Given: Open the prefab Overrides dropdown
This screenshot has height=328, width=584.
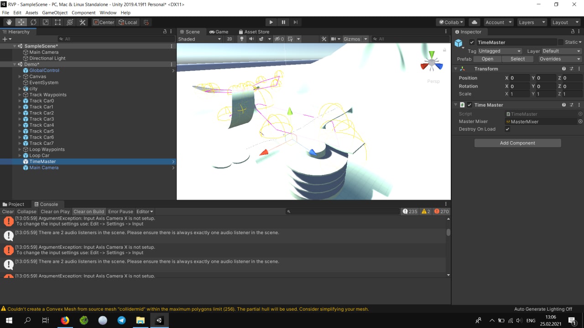Looking at the screenshot, I should click(560, 59).
